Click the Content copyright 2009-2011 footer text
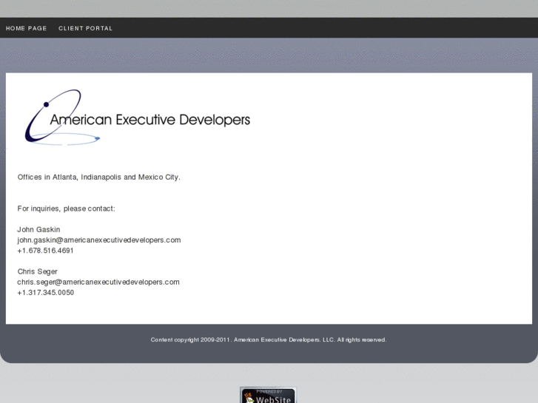 coord(269,339)
